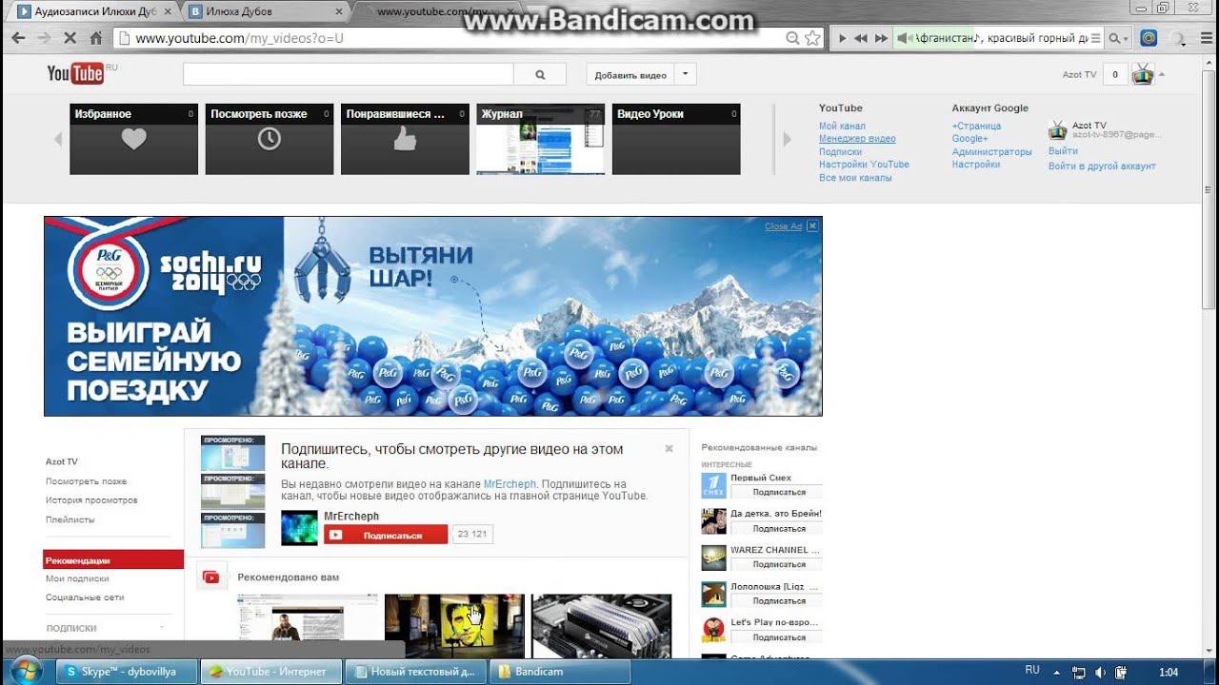
Task: Subscribe to the Лололошка channel
Action: [779, 600]
